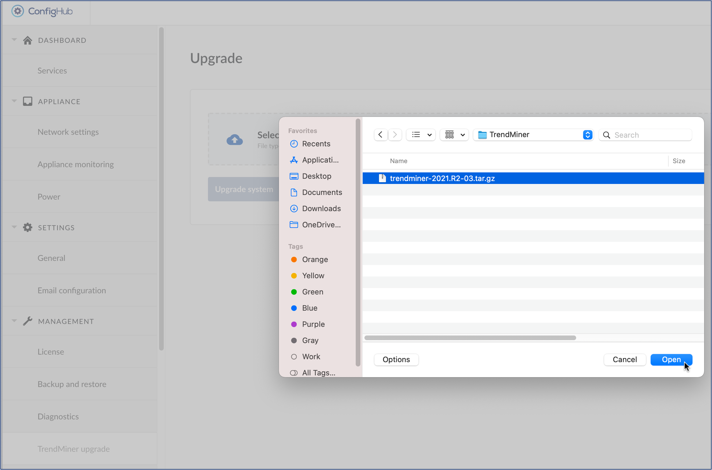Screen dimensions: 712x470
Task: Open OneDrive in Favorites sidebar
Action: tap(315, 224)
